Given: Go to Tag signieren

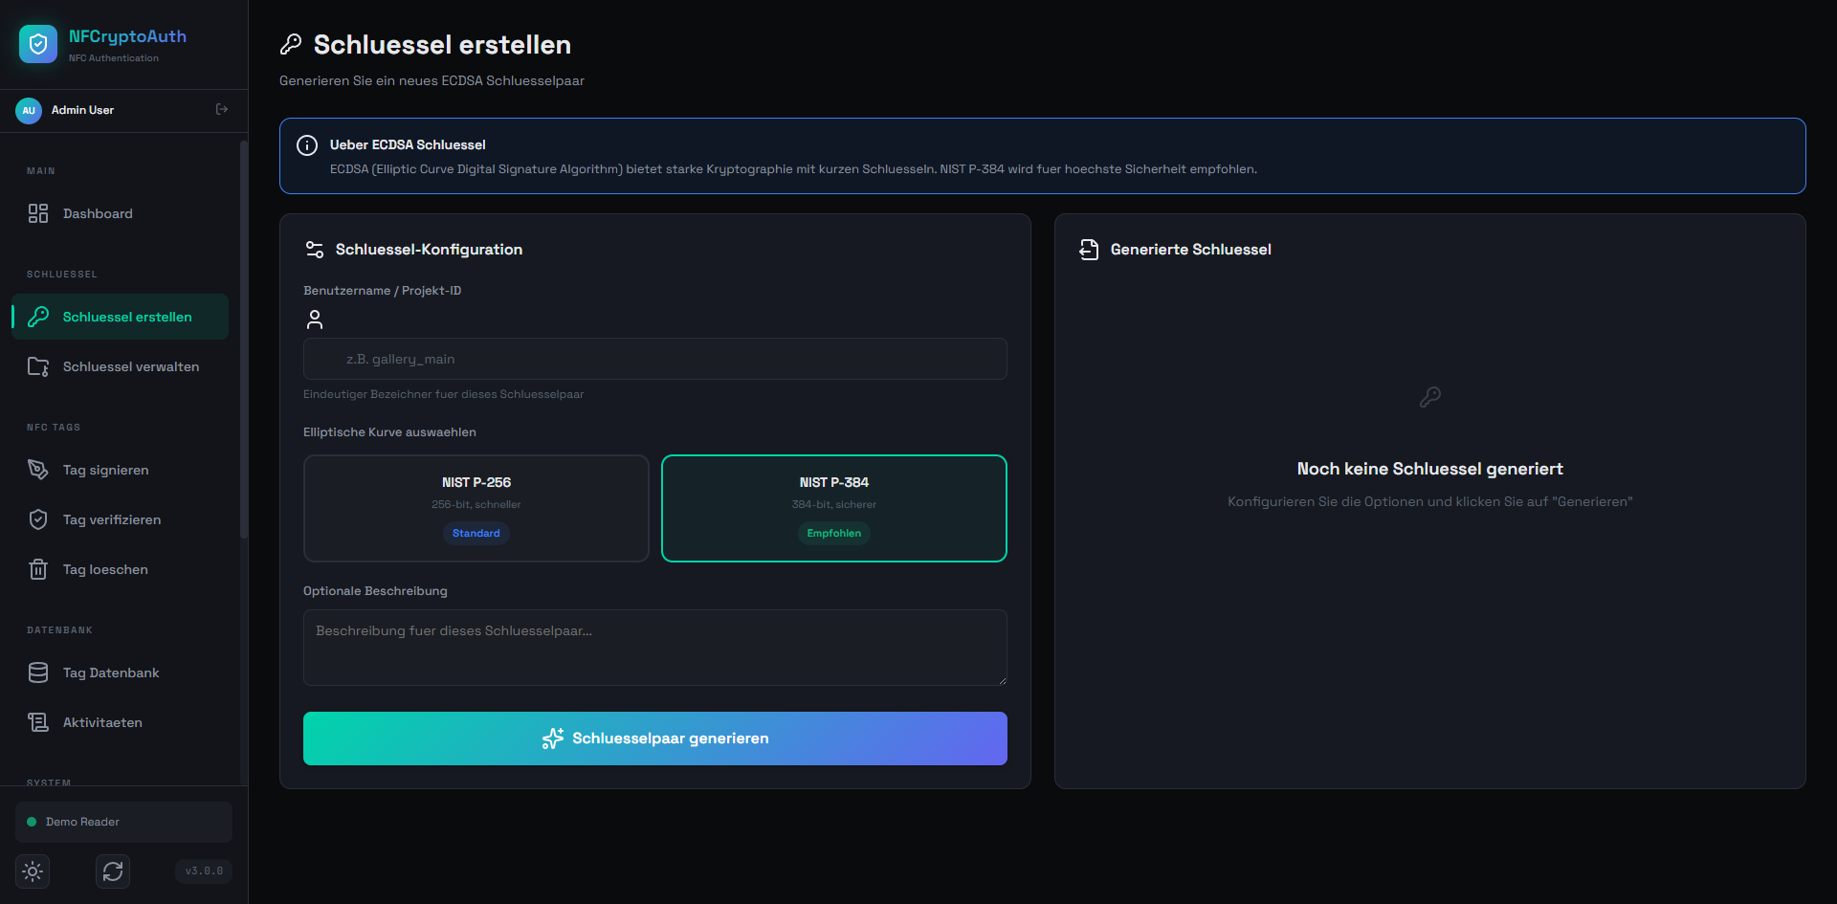Looking at the screenshot, I should coord(105,470).
